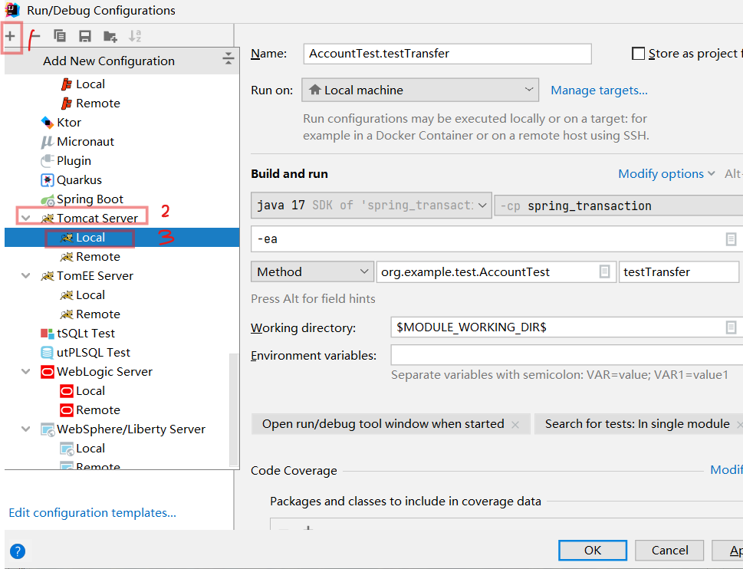Open the Run on Local machine dropdown
This screenshot has height=569, width=743.
coord(420,90)
